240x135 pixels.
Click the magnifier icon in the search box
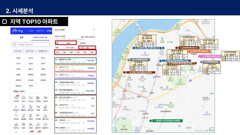[x=15, y=45]
